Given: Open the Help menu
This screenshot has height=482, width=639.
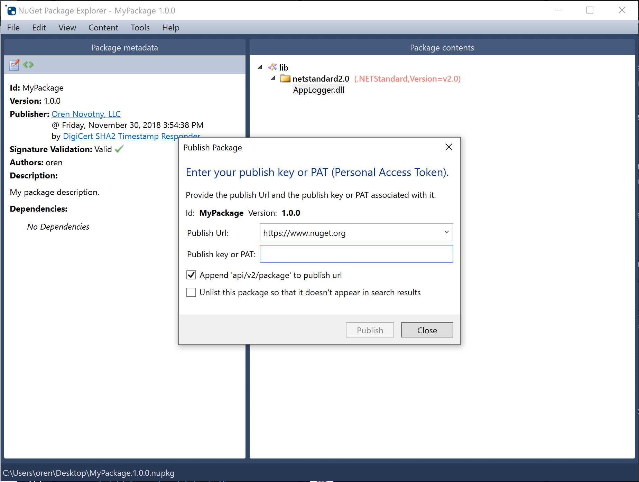Looking at the screenshot, I should (171, 28).
